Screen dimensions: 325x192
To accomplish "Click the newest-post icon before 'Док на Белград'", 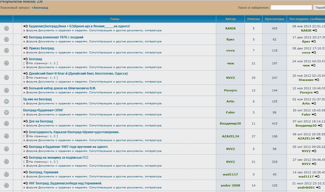I will point(25,121).
